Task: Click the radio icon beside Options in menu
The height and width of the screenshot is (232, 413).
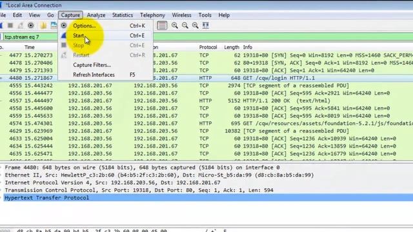Action: point(64,26)
